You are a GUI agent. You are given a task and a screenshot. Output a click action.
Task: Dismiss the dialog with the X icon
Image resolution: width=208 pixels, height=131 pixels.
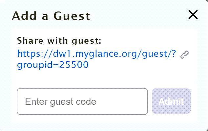tap(193, 14)
